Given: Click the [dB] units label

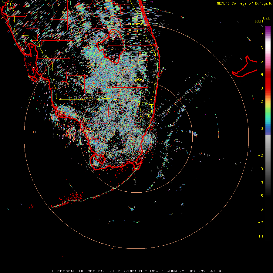Looking at the screenshot, I should pos(259,21).
